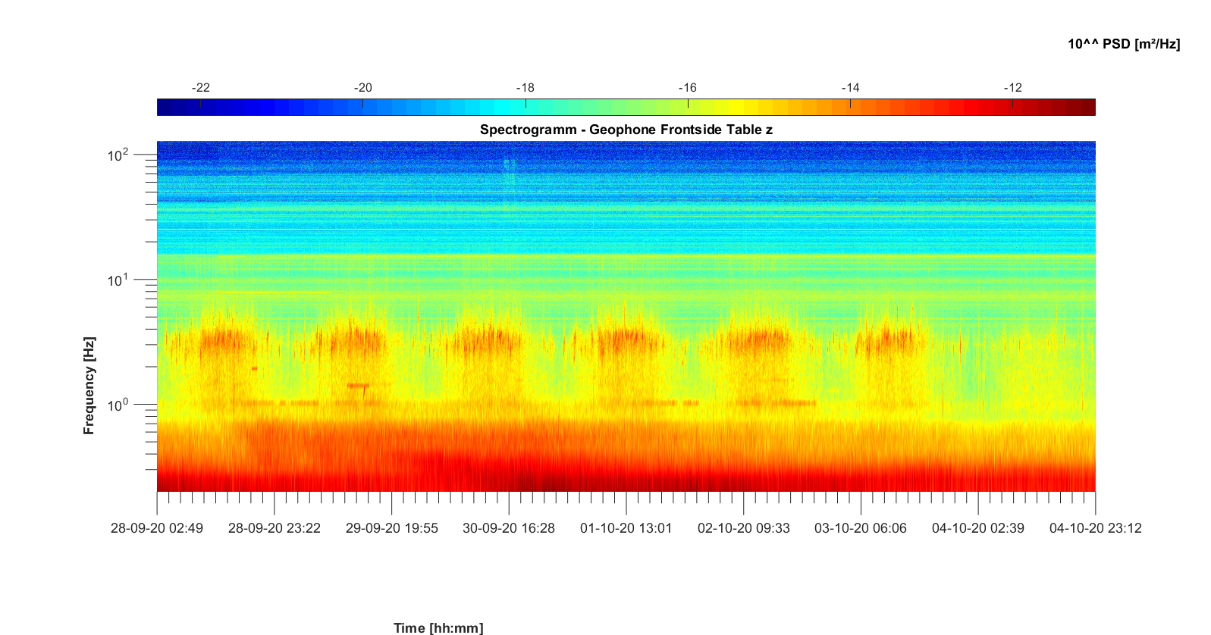
Task: Click the time tick '04-10-20 02:39'
Action: [978, 528]
